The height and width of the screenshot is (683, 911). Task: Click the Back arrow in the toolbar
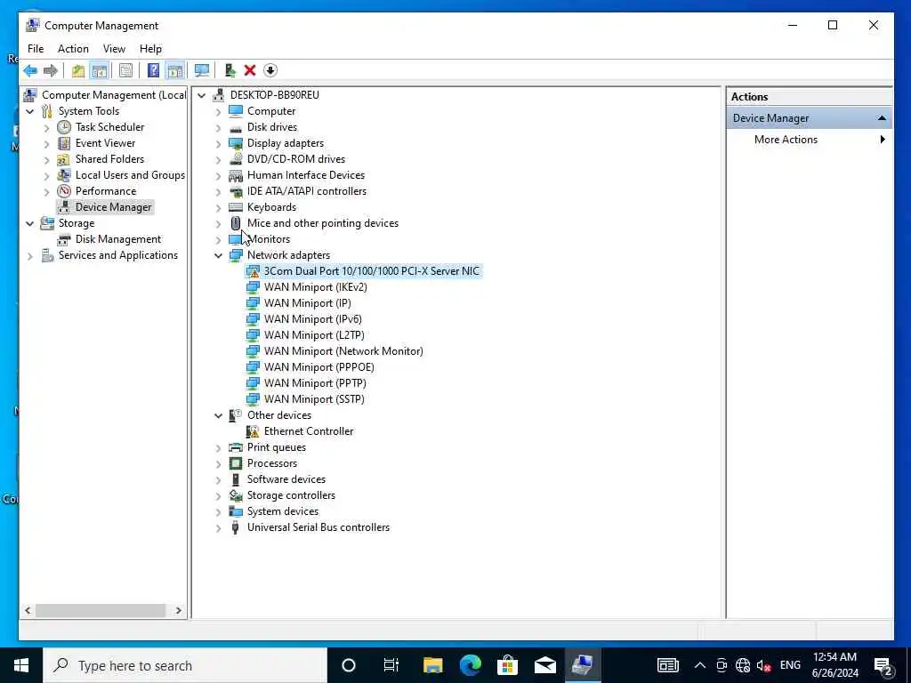30,71
